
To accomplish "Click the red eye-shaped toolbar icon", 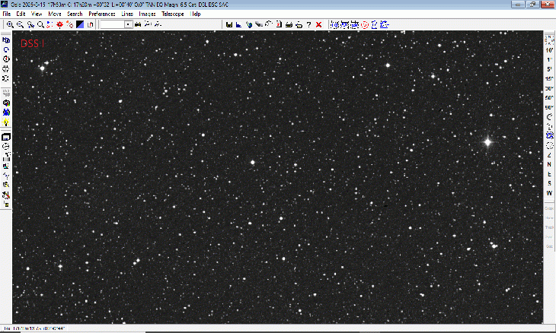I will point(59,24).
